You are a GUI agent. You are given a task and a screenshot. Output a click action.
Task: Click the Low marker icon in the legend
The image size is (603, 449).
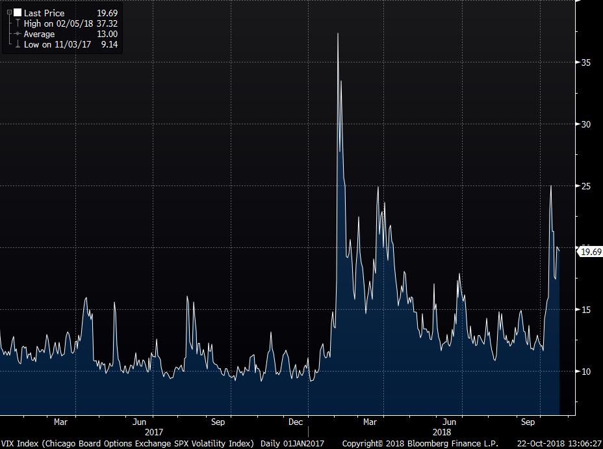click(x=18, y=44)
